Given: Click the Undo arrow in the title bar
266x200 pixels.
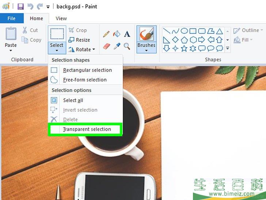Looking at the screenshot, I should pyautogui.click(x=30, y=7).
